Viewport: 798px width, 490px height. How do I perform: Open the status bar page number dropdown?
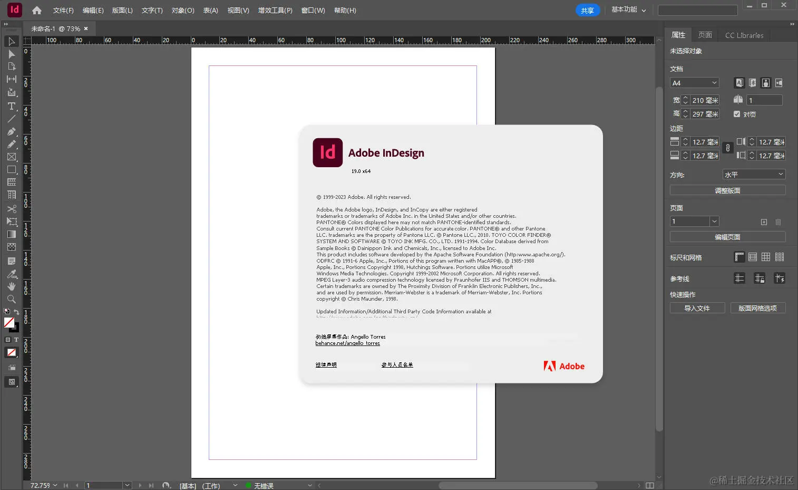126,485
